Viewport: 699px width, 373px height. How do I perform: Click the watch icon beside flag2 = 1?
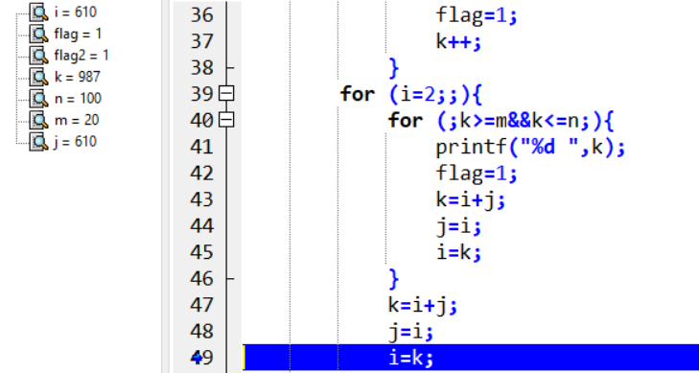38,56
